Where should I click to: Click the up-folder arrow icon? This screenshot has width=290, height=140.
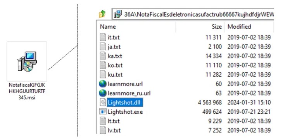(102, 14)
